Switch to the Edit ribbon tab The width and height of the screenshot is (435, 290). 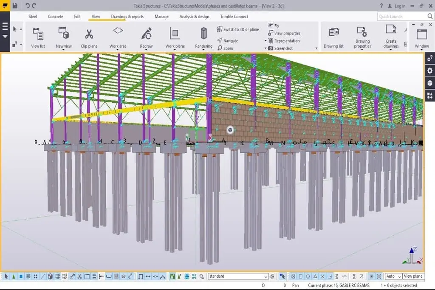(77, 17)
